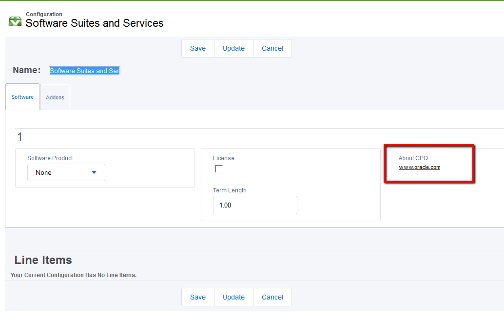
Task: Click the green Configuration logo icon
Action: click(15, 21)
